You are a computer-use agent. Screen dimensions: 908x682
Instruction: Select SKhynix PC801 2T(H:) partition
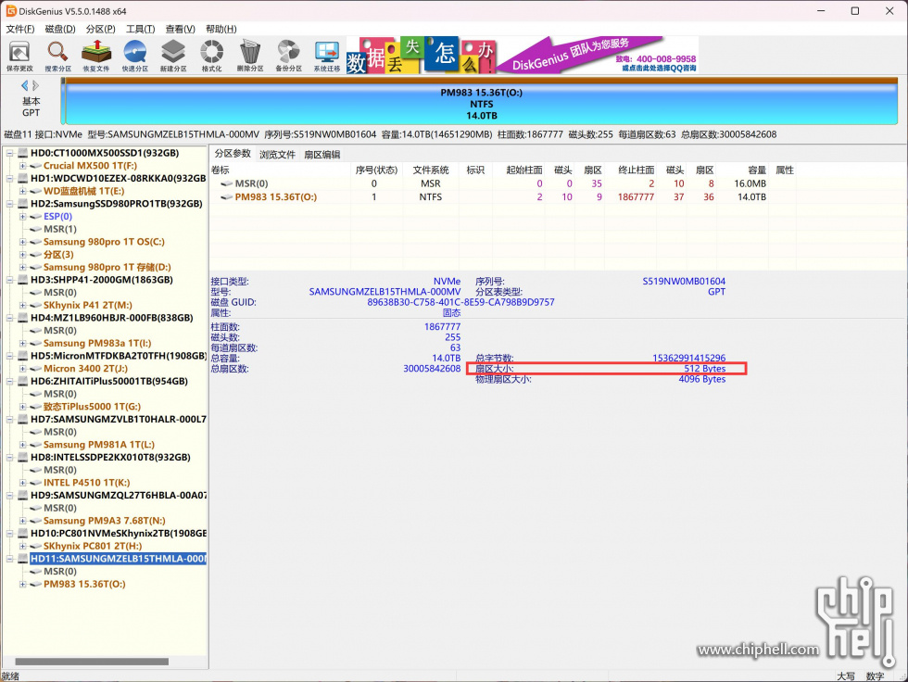click(x=93, y=546)
